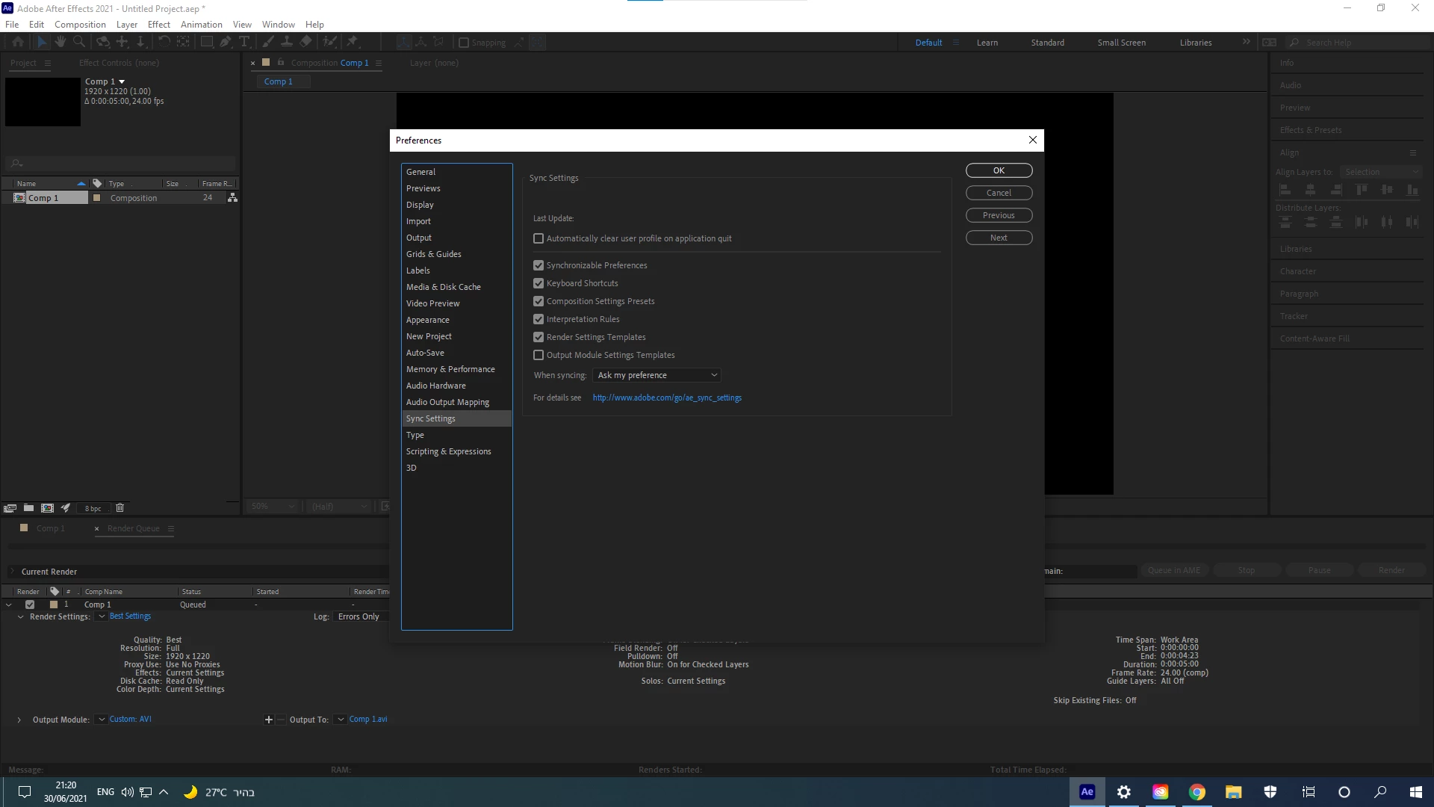Open the adobe.com sync settings link
The width and height of the screenshot is (1434, 807).
pos(667,398)
